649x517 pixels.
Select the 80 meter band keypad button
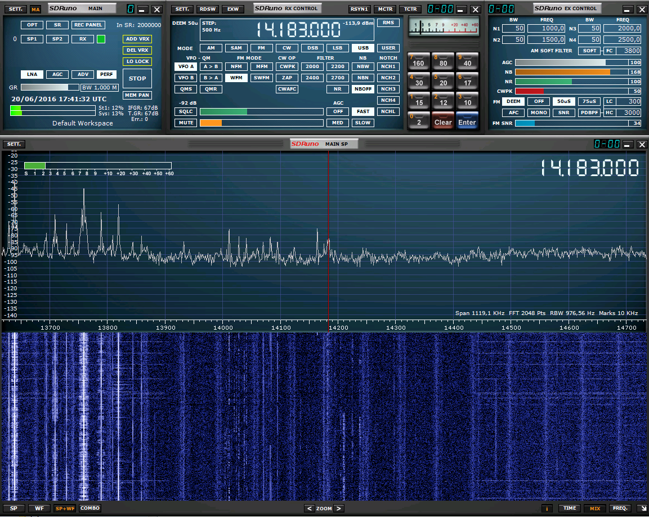443,61
